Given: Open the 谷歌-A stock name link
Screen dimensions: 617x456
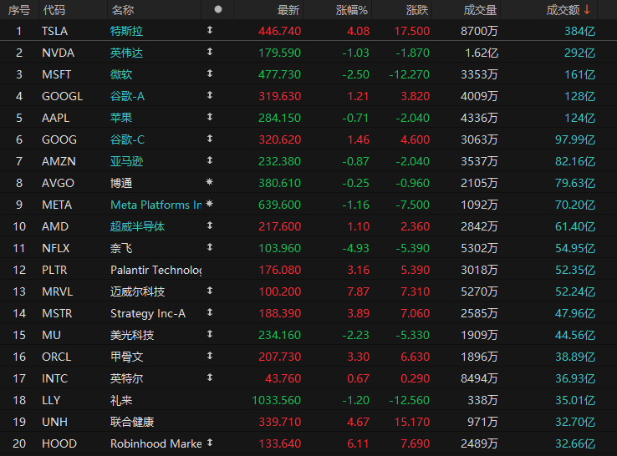Looking at the screenshot, I should click(127, 96).
